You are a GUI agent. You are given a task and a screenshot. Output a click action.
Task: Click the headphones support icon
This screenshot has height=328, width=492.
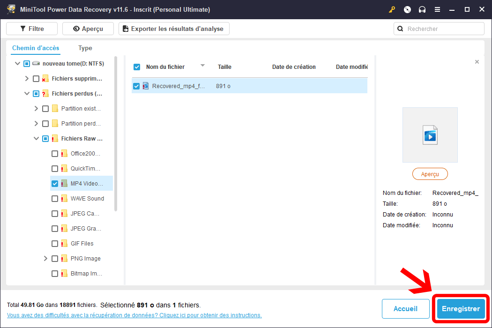coord(422,10)
